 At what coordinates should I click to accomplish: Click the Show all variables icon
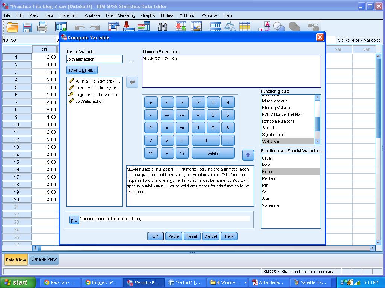click(x=294, y=27)
